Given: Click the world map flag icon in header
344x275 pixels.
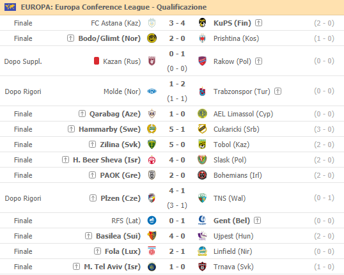Looking at the screenshot, I should (10, 7).
